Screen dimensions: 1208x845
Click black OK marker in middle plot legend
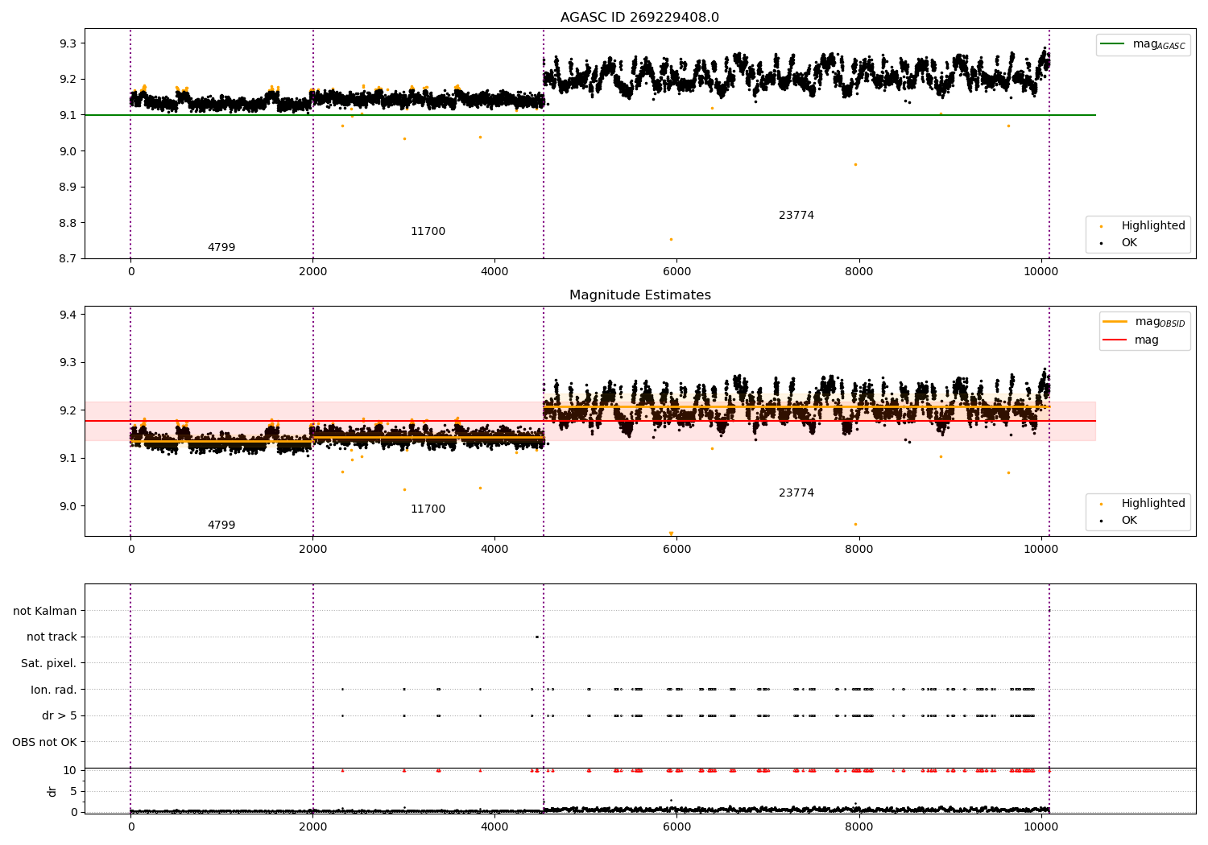pos(1102,521)
